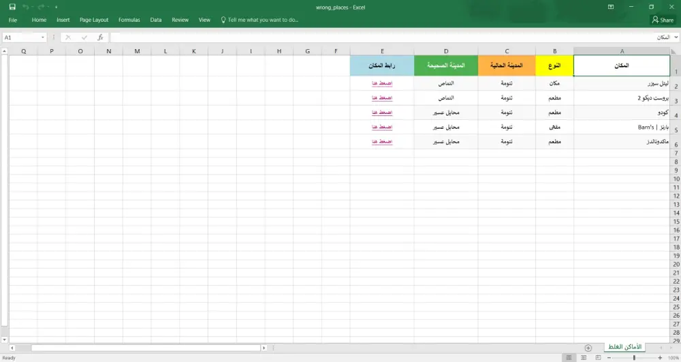Expand the Name Box dropdown arrow
Image resolution: width=681 pixels, height=362 pixels.
click(x=42, y=37)
